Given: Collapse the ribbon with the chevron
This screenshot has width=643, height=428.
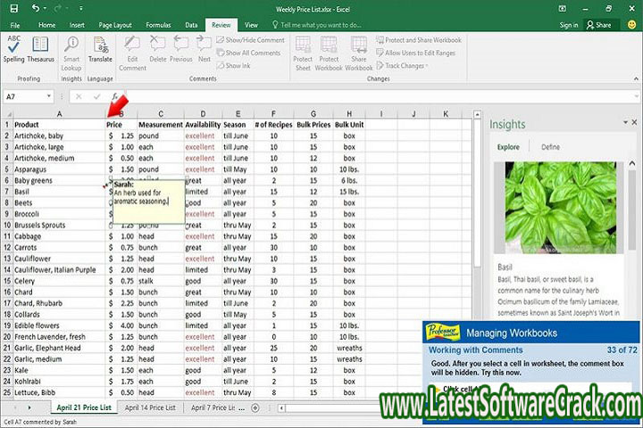Looking at the screenshot, I should point(636,78).
